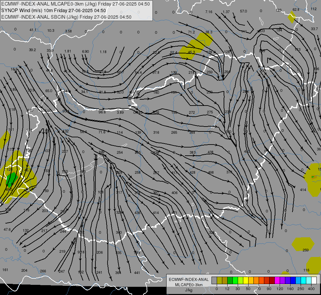Click the map value 10.3
321x295 pixels.
point(51,30)
